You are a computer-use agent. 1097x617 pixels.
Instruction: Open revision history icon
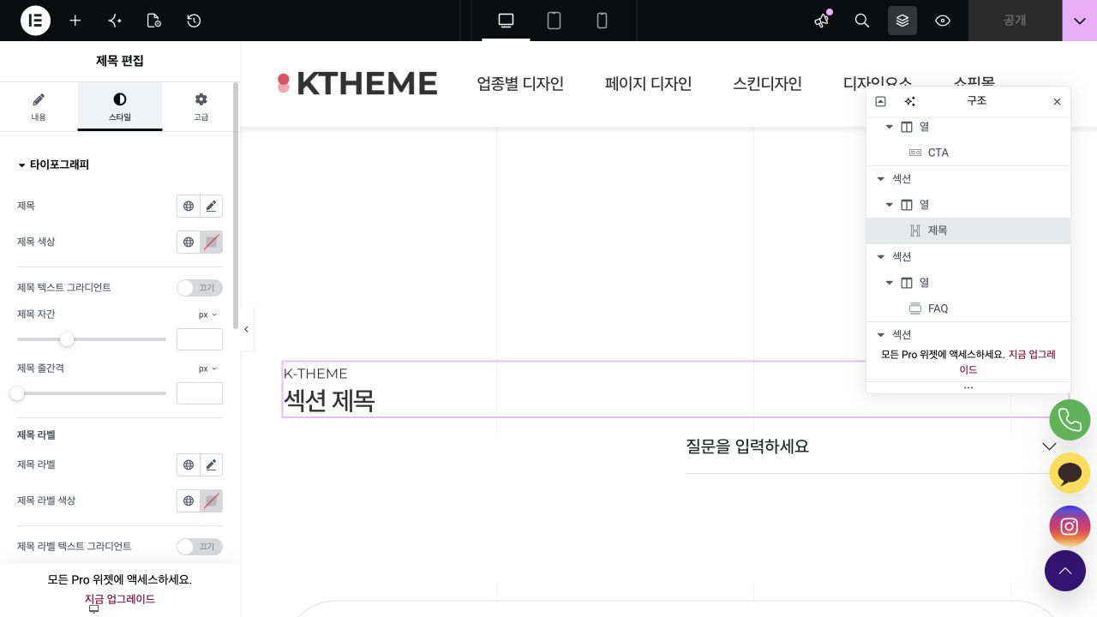click(194, 21)
